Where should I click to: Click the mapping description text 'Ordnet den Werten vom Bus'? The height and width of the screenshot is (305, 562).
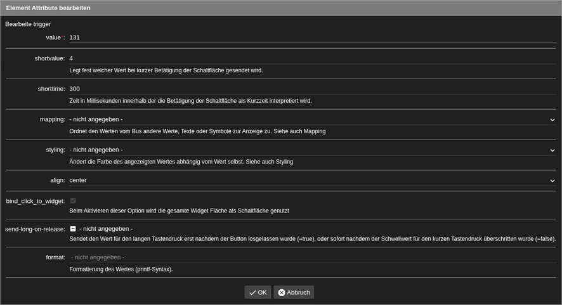coord(197,131)
